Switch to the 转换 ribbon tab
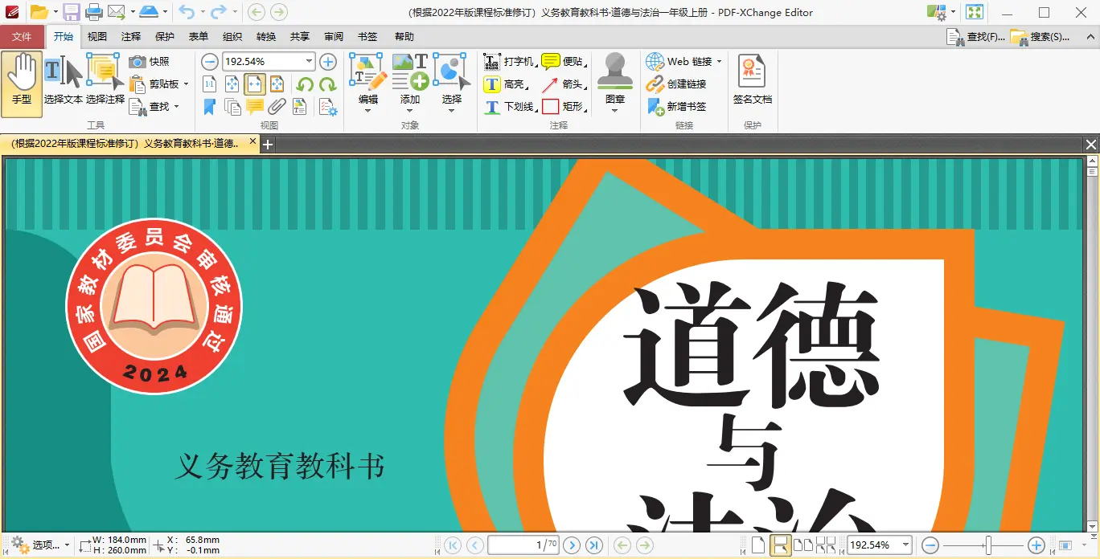The height and width of the screenshot is (559, 1100). tap(266, 37)
